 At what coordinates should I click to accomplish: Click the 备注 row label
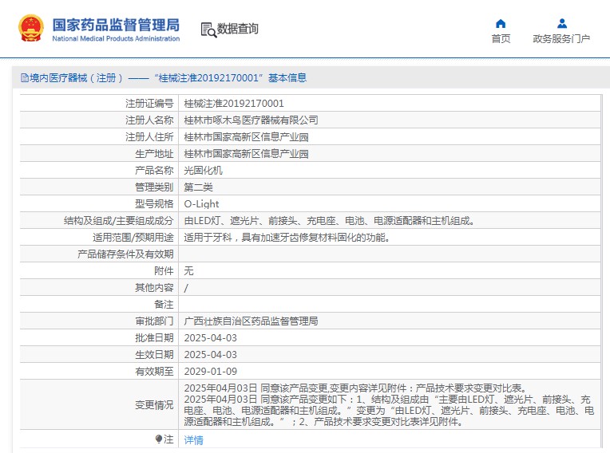(164, 304)
